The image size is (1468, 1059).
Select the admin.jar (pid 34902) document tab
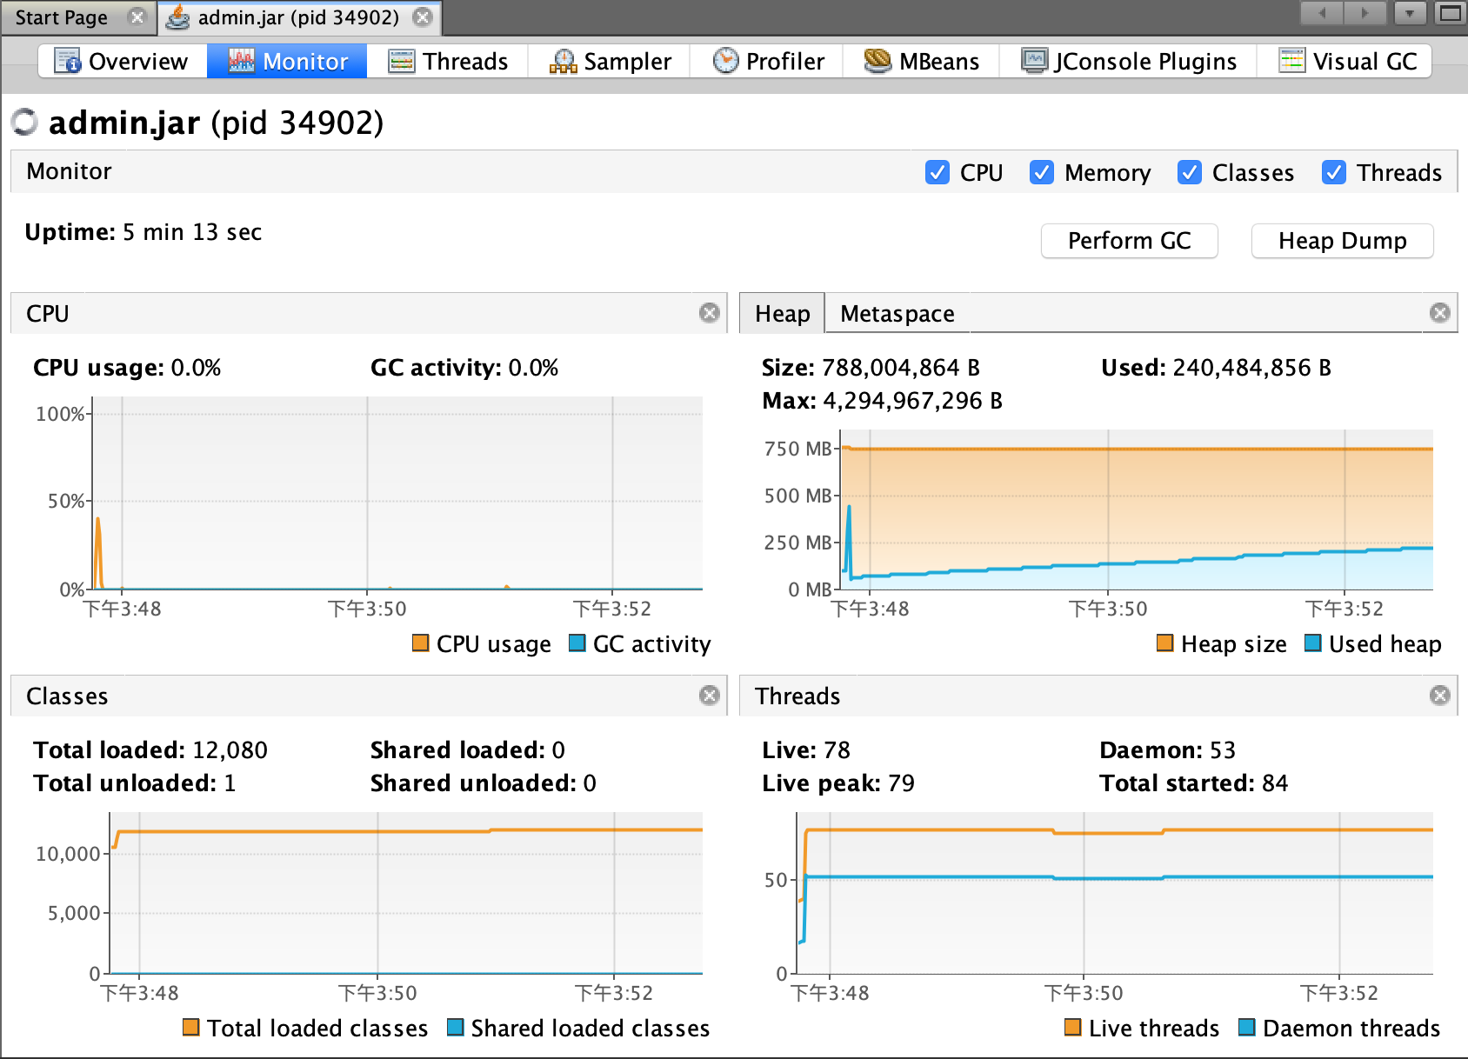coord(298,17)
